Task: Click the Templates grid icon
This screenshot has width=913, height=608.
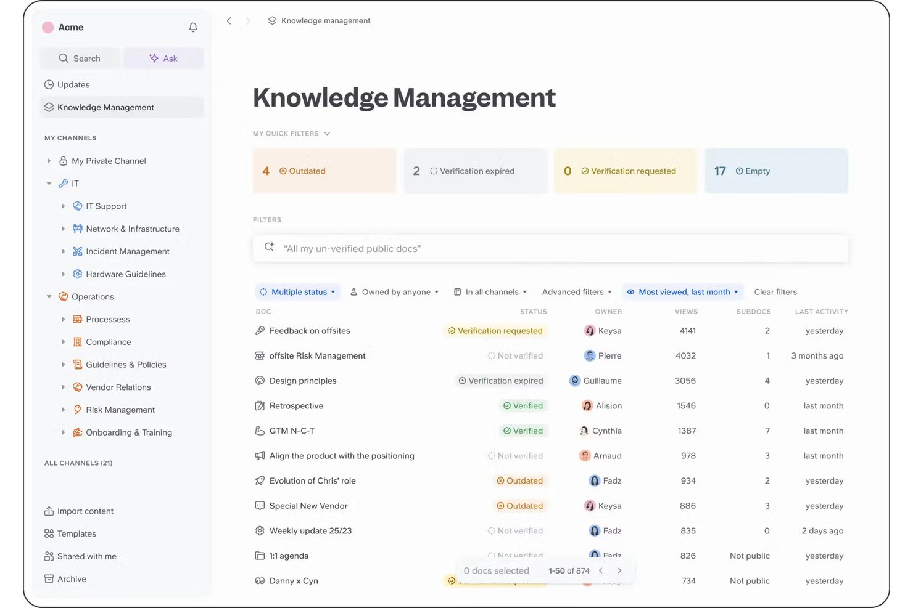Action: 49,533
